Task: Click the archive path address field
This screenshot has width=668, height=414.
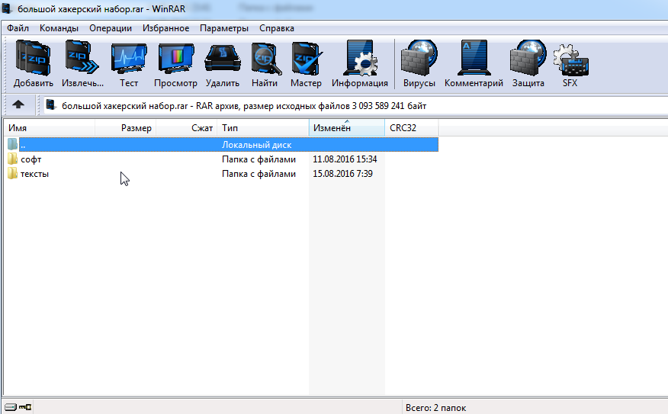Action: pos(355,106)
